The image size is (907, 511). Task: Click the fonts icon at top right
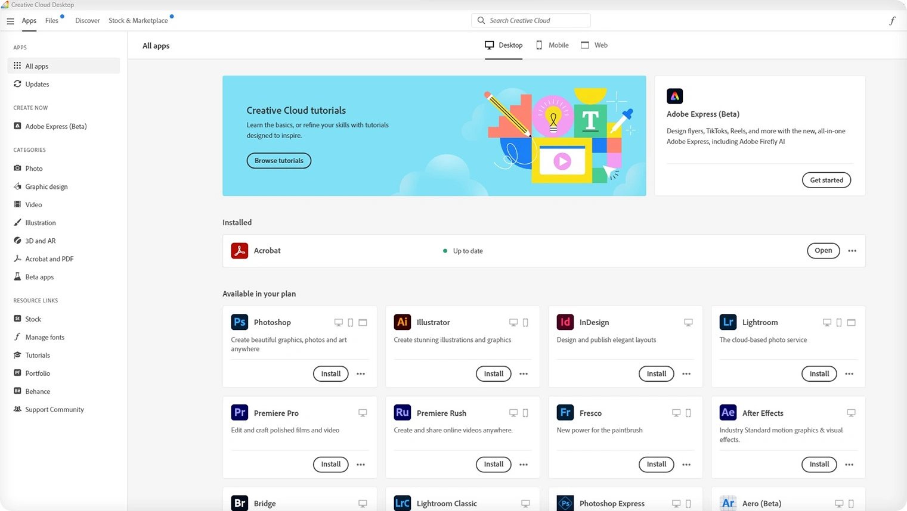click(892, 21)
